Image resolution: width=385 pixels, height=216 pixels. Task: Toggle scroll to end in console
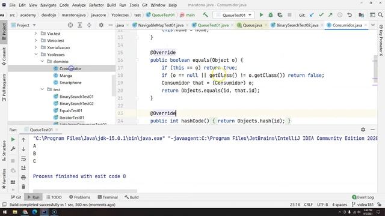pos(23,168)
